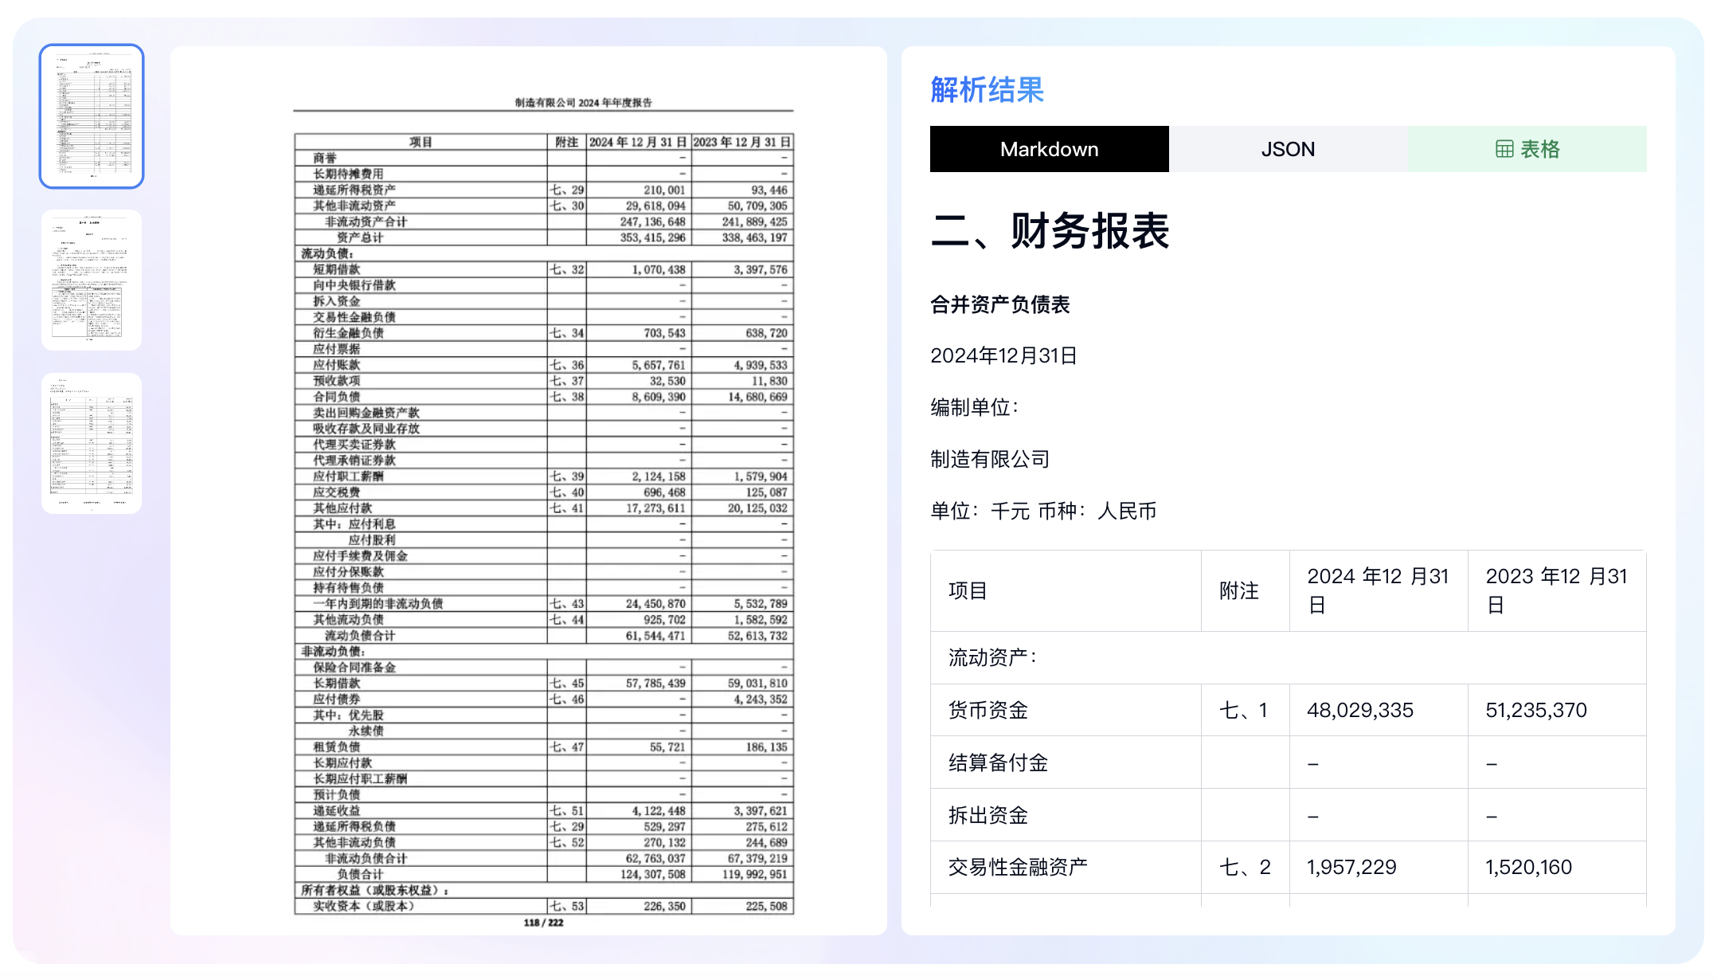Image resolution: width=1717 pixels, height=980 pixels.
Task: Click the 附注 header in parsed table
Action: click(1239, 590)
